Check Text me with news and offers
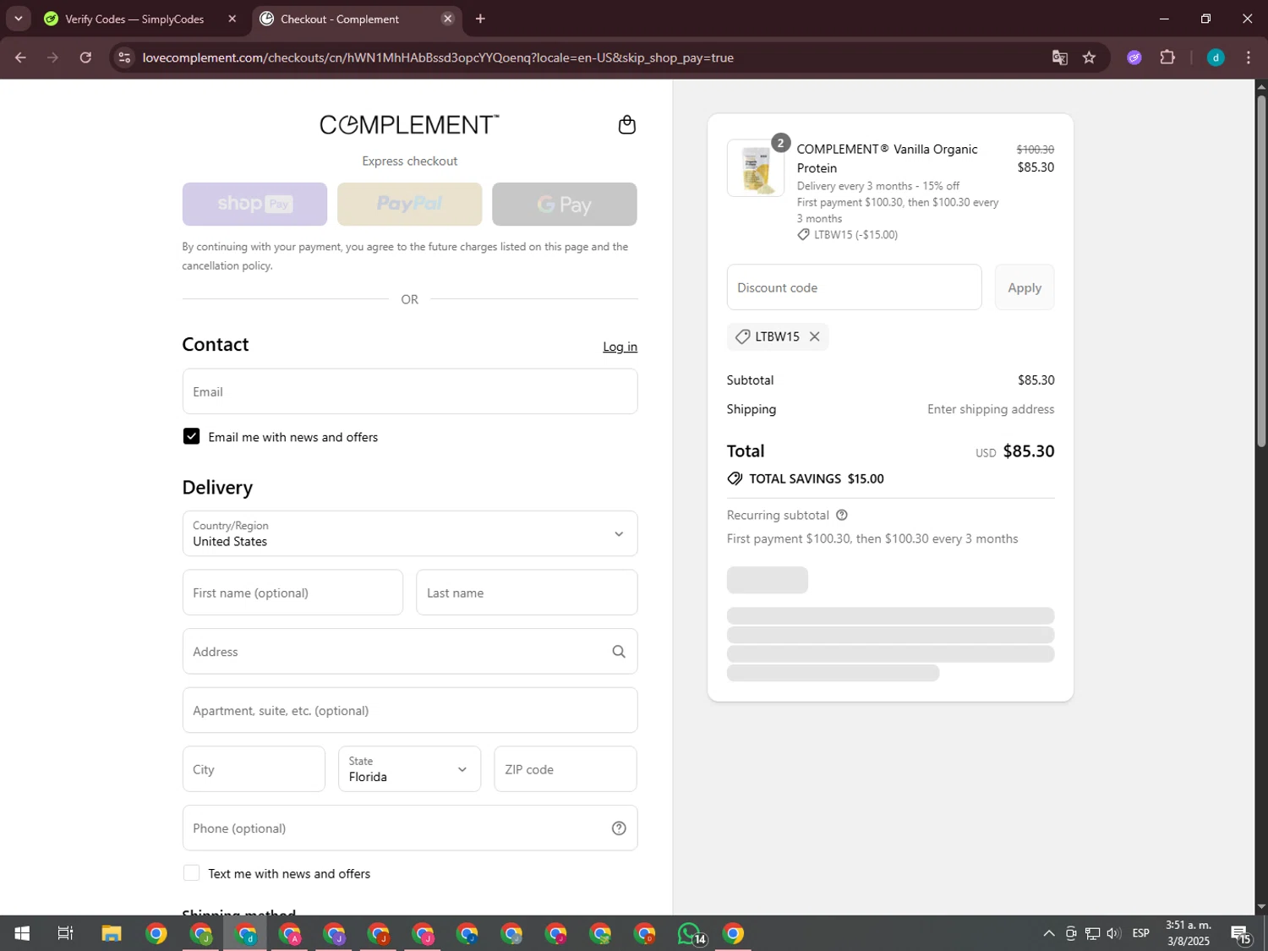Screen dimensions: 1268x951 click(192, 873)
